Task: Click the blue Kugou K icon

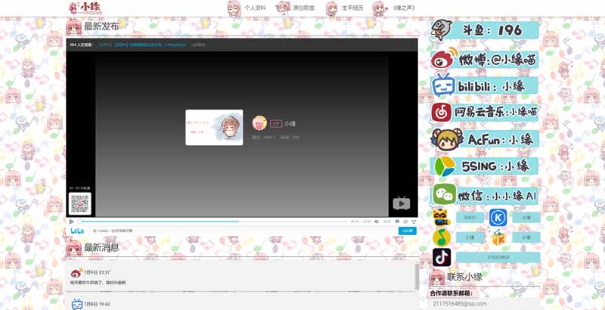Action: [498, 218]
